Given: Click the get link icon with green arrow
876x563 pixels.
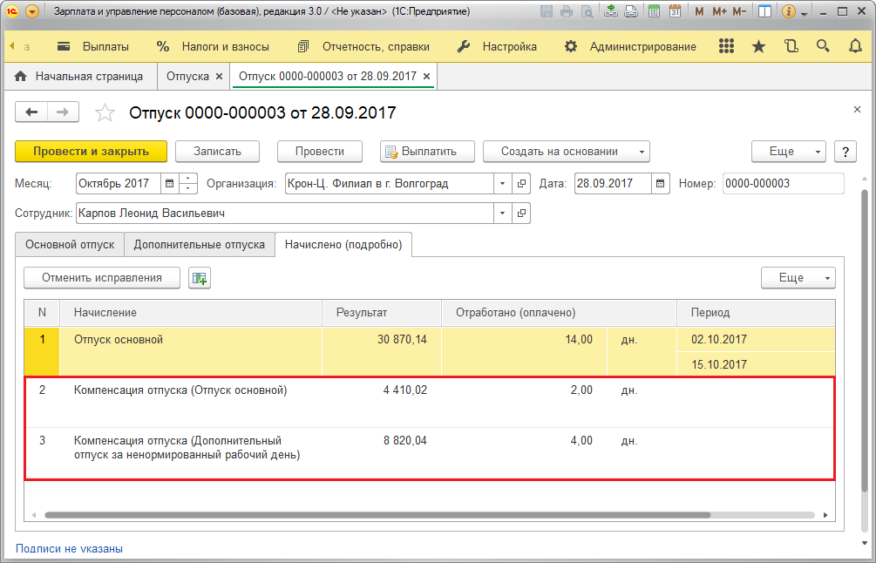Looking at the screenshot, I should coord(611,11).
